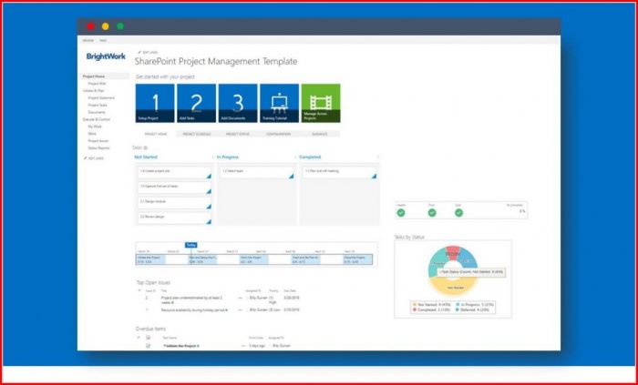This screenshot has height=385, width=638.
Task: Open the Plan kick off meeting task card
Action: point(339,173)
